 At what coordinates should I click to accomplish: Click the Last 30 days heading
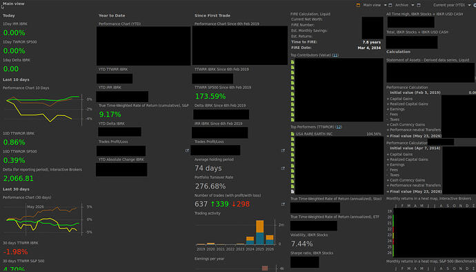tap(16, 189)
